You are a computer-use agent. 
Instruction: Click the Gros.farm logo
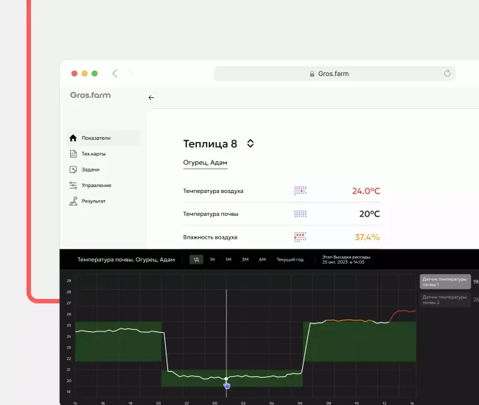click(91, 95)
